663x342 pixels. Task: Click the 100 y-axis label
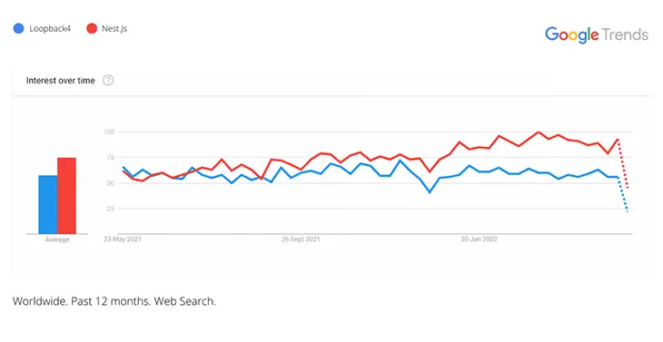(109, 132)
